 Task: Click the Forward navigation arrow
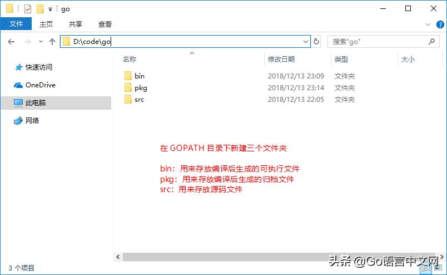point(27,42)
